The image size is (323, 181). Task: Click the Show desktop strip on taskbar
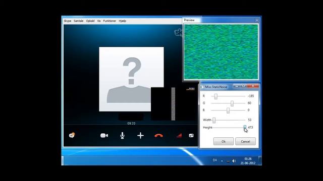(x=260, y=161)
